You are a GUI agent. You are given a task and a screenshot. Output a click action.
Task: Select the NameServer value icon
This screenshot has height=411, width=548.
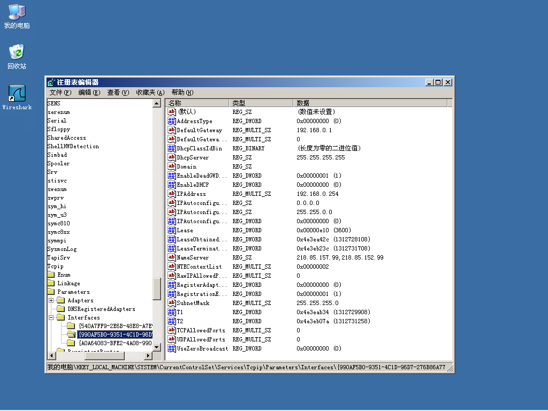pos(172,257)
